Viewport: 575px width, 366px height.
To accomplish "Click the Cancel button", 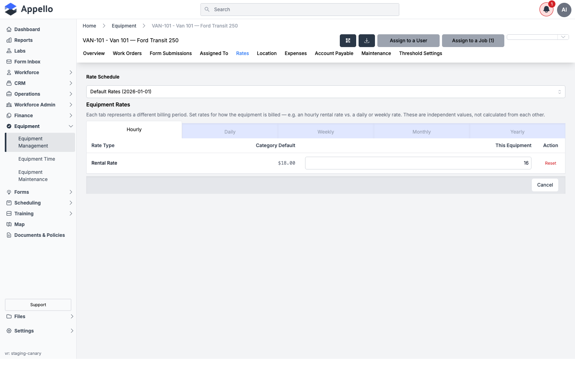I will point(545,185).
